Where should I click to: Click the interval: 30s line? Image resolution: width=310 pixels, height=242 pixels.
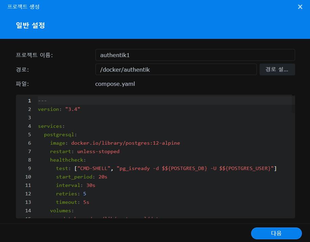[x=76, y=185]
